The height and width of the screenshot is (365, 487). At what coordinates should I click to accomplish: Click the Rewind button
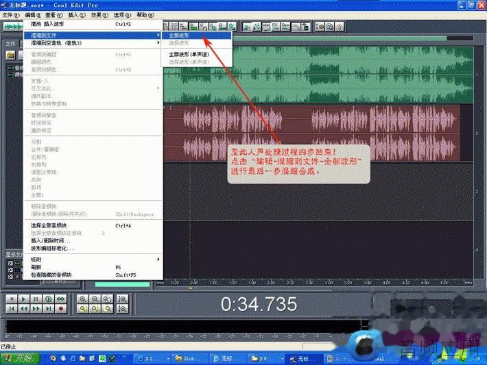coord(23,309)
